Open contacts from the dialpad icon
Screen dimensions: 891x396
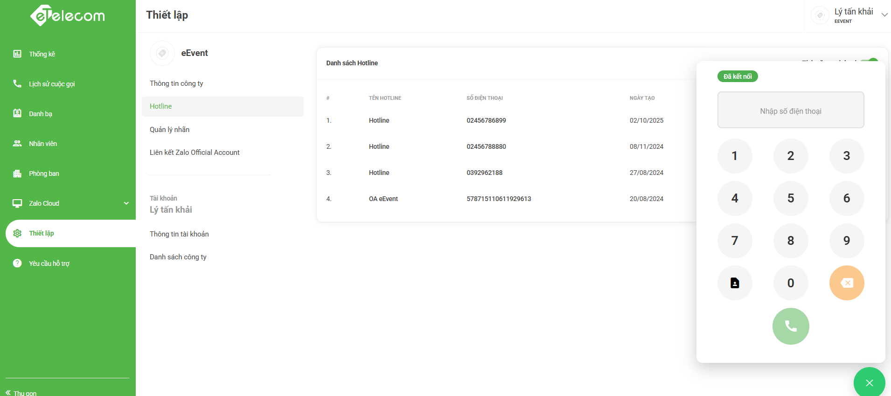(735, 283)
